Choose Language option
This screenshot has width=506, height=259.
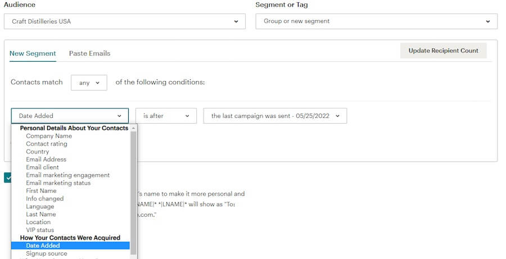[40, 206]
